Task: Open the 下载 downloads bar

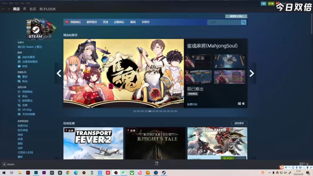Action: click(156, 163)
